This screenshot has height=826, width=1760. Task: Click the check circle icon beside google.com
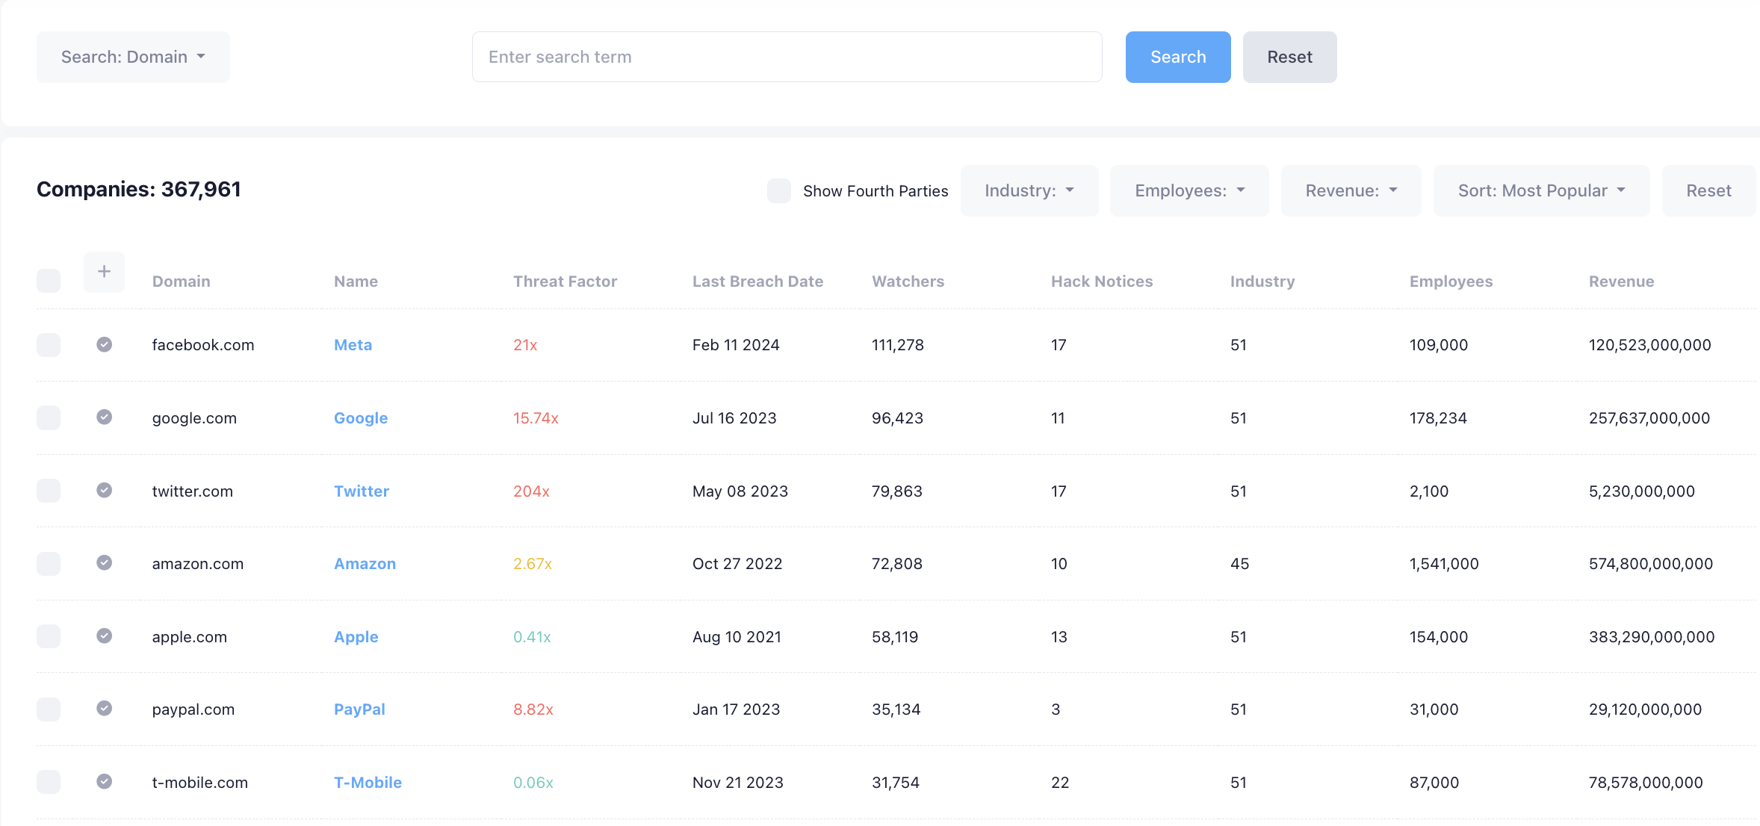coord(105,417)
